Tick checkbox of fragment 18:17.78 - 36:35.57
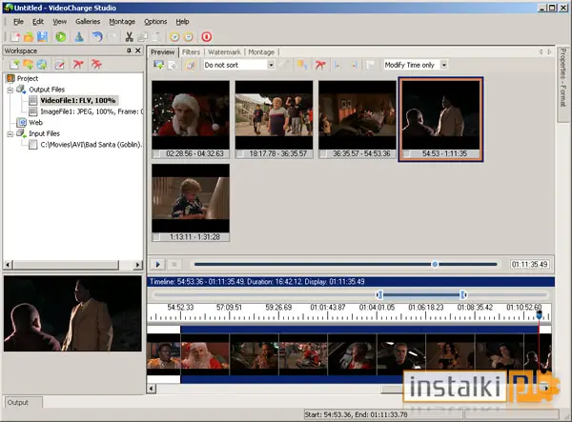Screen dimensions: 572x422 click(240, 154)
